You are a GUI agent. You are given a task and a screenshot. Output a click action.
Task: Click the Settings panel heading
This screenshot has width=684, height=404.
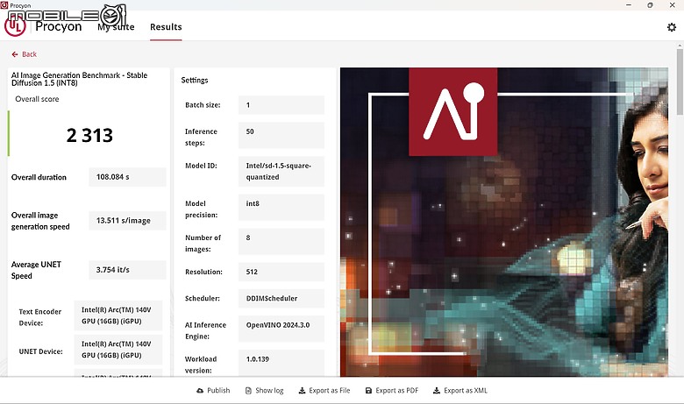[195, 81]
